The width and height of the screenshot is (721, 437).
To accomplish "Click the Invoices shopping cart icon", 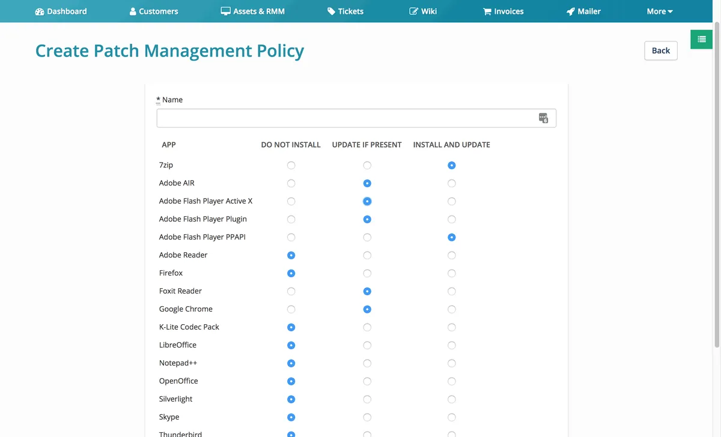I will click(487, 11).
